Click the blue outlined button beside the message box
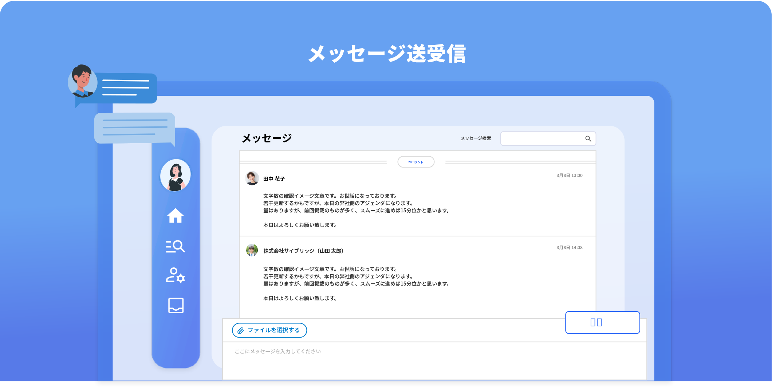The image size is (772, 389). (602, 322)
